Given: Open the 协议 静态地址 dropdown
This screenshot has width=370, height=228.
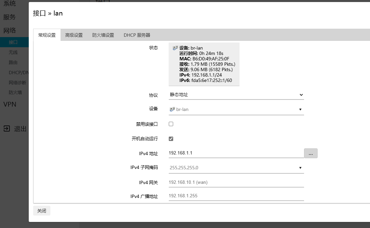Looking at the screenshot, I should (x=236, y=95).
